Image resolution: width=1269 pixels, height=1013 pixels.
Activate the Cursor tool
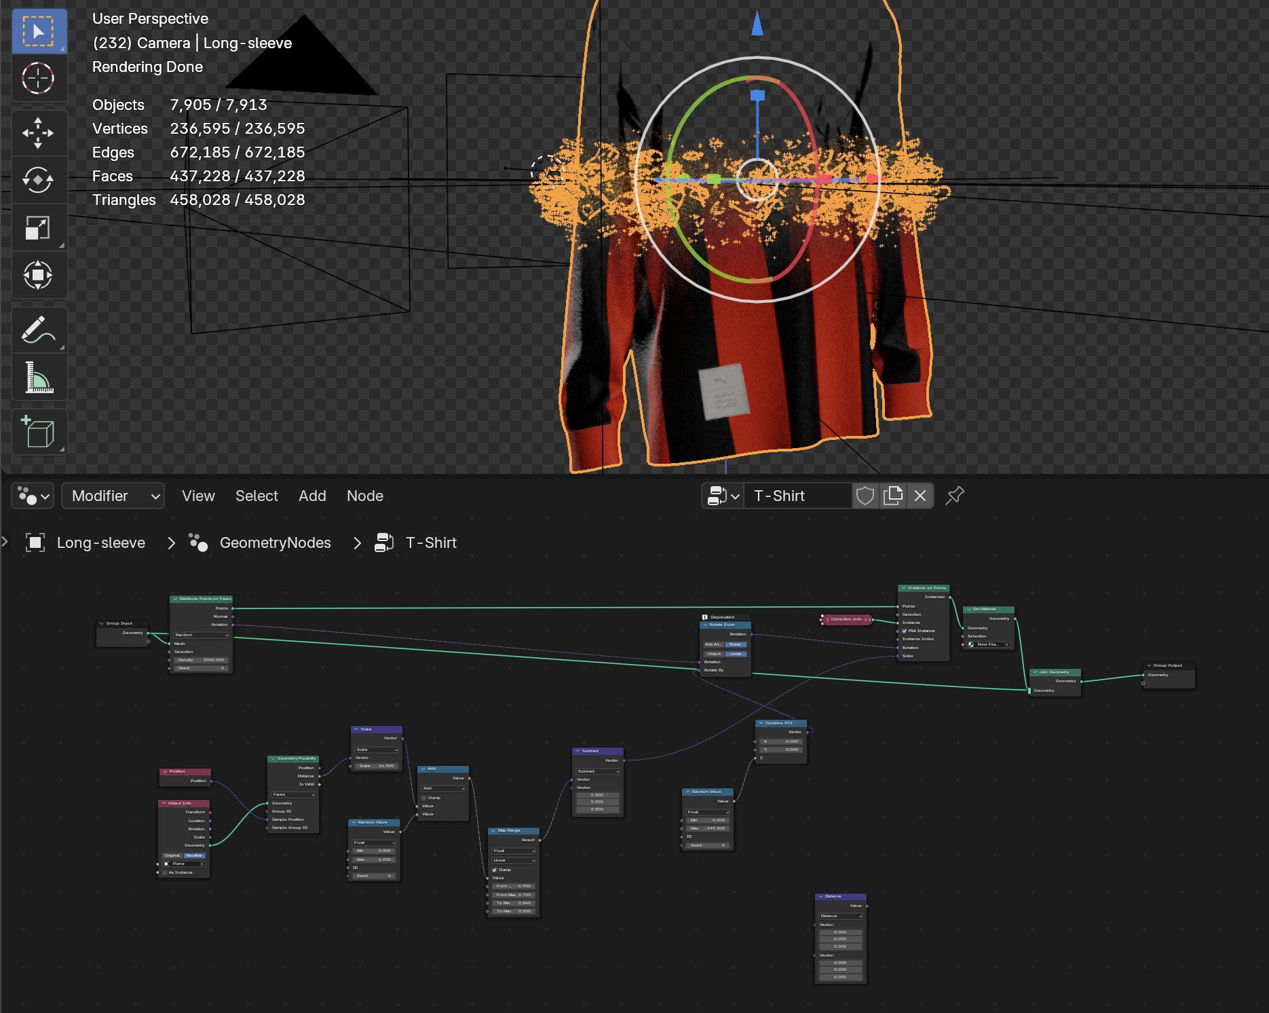[x=39, y=78]
